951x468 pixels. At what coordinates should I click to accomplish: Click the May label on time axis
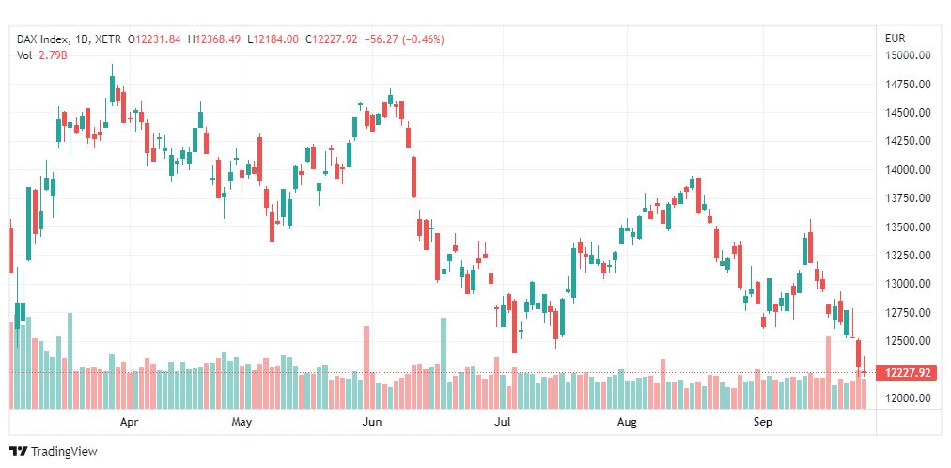coord(242,423)
